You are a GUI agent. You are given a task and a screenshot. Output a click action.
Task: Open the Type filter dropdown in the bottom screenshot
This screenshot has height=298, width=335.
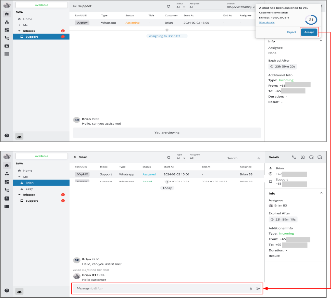pyautogui.click(x=181, y=158)
